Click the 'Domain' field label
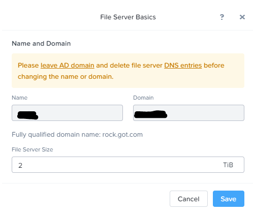Image resolution: width=253 pixels, height=216 pixels. 143,98
